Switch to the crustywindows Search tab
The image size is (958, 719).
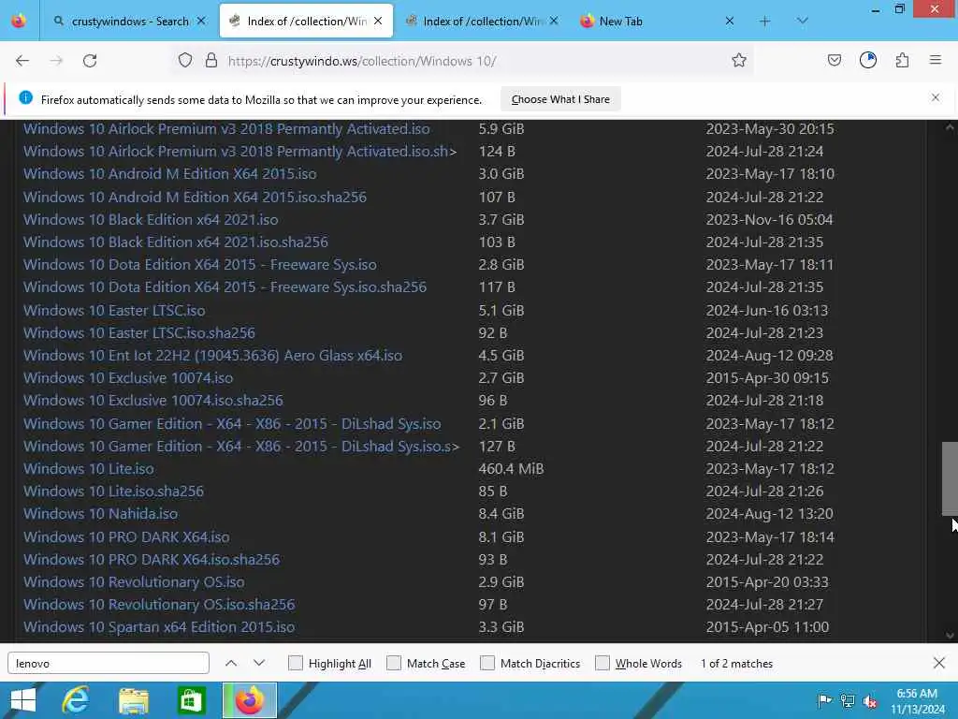click(129, 22)
